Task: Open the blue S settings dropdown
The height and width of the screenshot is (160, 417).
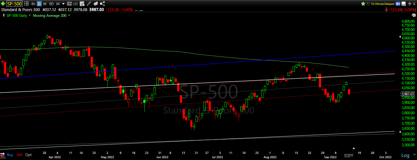Action: (398, 4)
